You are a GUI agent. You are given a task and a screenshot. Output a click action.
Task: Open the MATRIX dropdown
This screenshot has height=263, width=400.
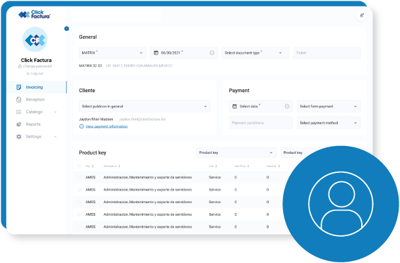(x=112, y=53)
